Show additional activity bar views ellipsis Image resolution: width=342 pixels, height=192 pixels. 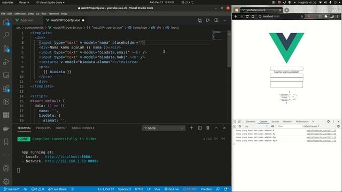click(x=6, y=155)
